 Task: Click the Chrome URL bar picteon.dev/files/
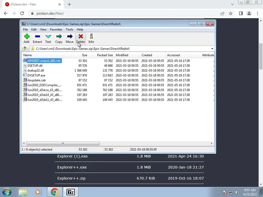click(50, 13)
